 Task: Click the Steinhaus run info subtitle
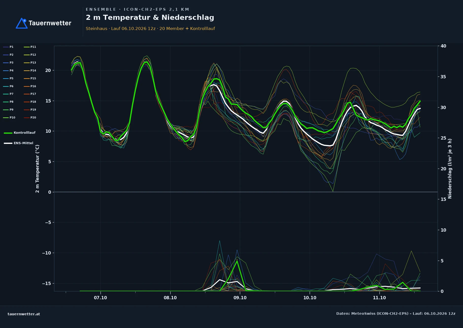click(x=150, y=28)
